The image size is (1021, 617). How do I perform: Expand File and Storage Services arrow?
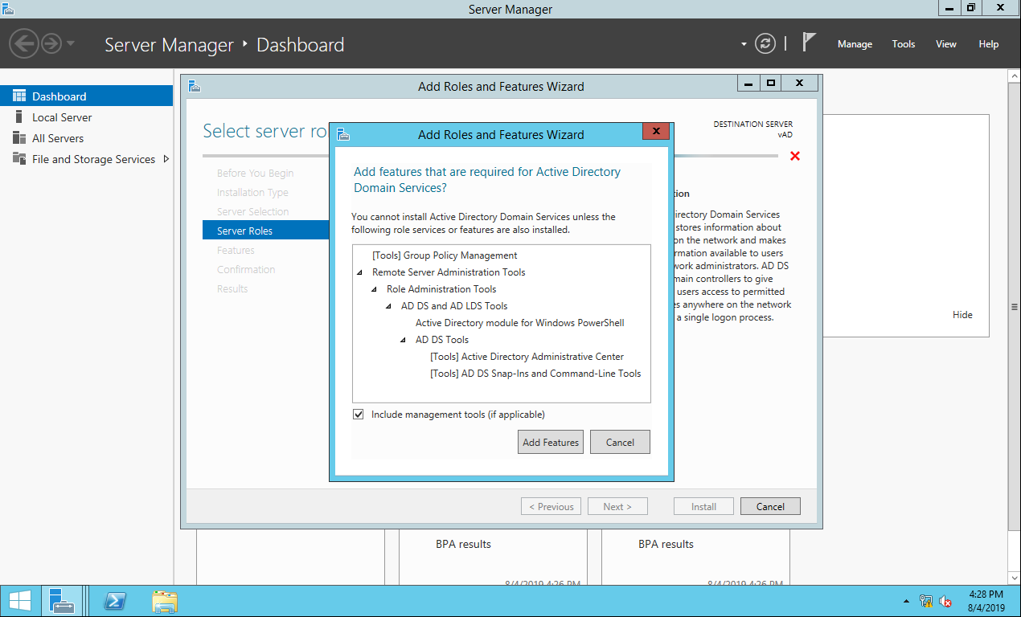166,159
